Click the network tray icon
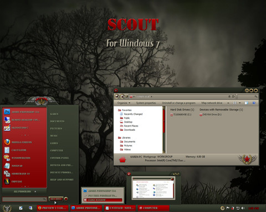This screenshot has width=266, height=212. point(238,208)
